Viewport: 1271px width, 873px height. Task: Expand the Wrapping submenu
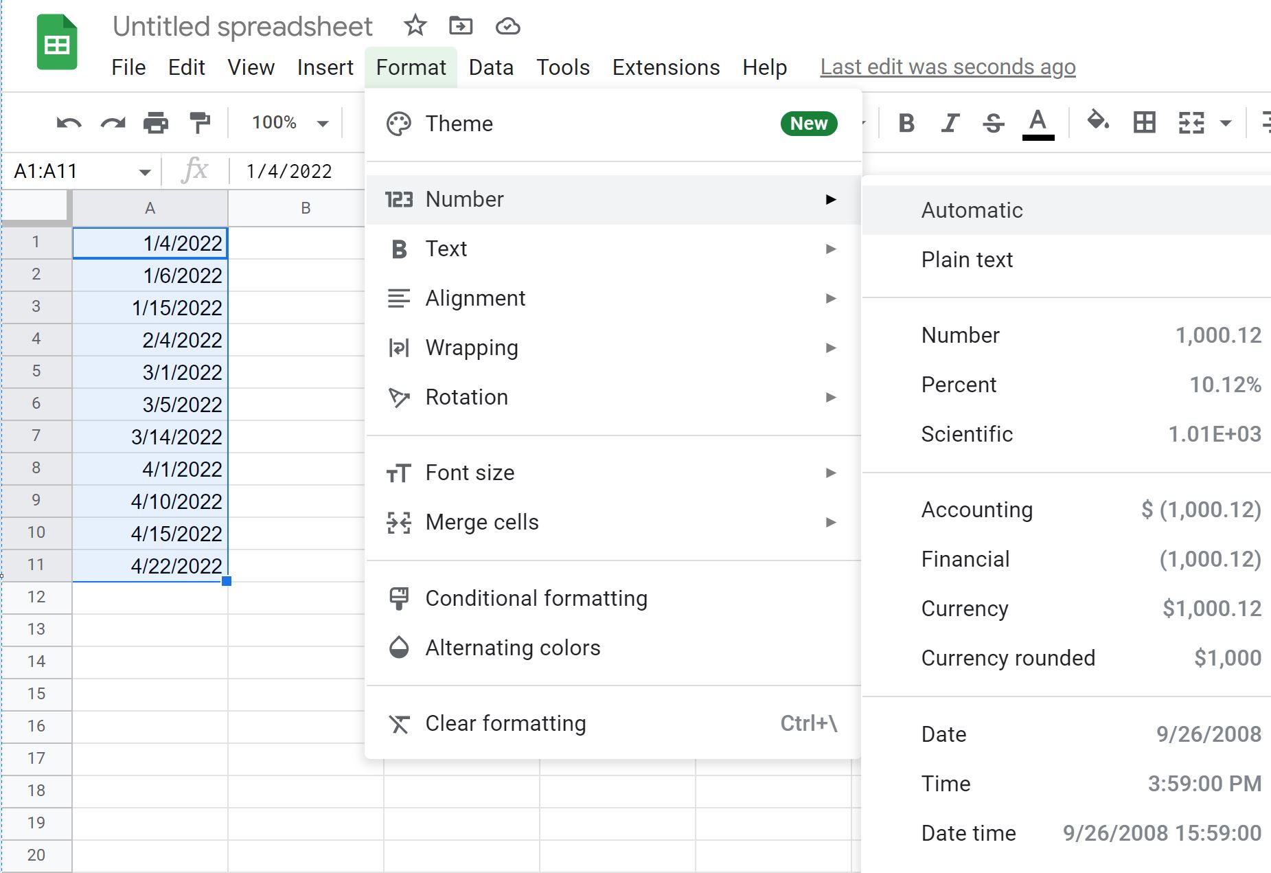click(613, 348)
